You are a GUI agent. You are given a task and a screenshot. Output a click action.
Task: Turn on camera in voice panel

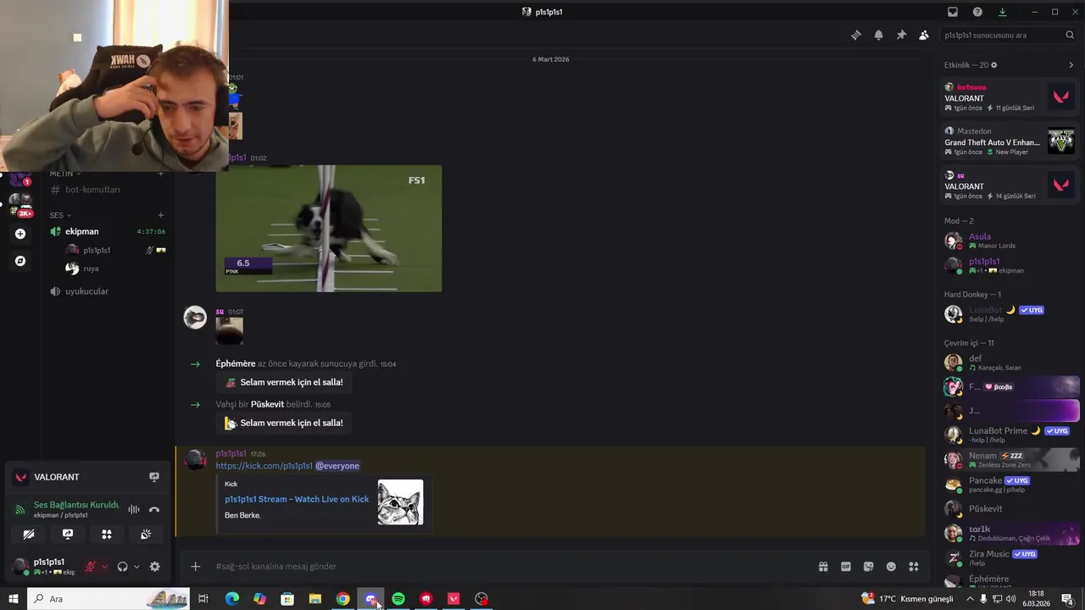(x=28, y=535)
